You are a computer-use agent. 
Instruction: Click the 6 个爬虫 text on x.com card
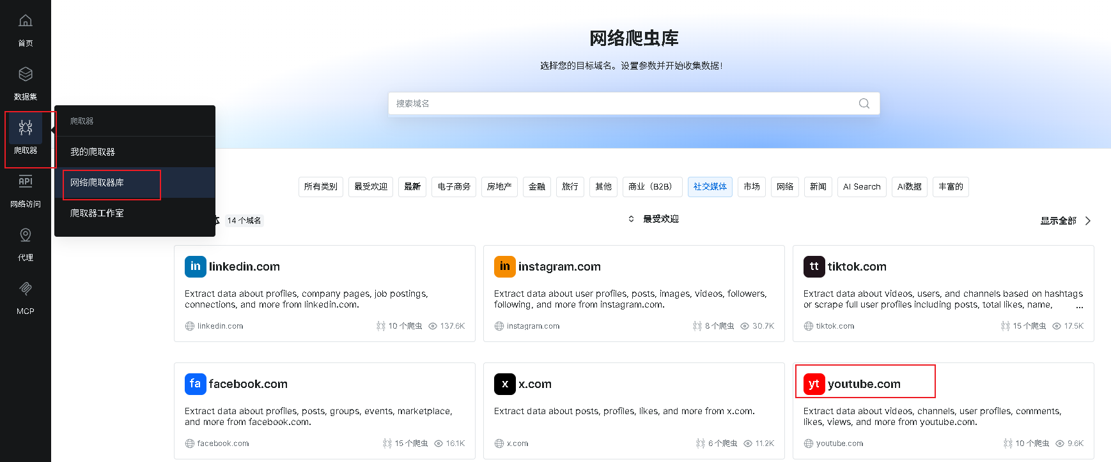[723, 443]
